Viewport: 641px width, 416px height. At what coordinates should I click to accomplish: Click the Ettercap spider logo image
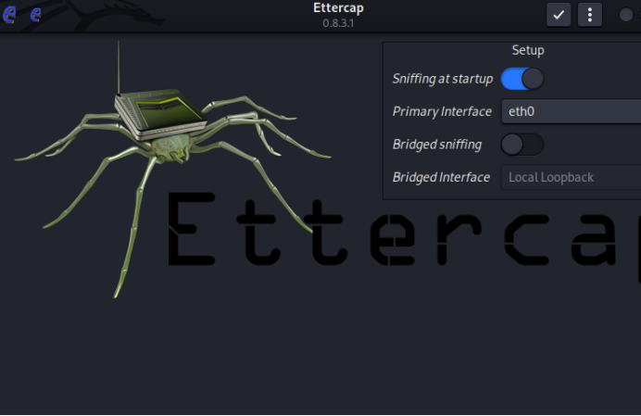click(173, 168)
